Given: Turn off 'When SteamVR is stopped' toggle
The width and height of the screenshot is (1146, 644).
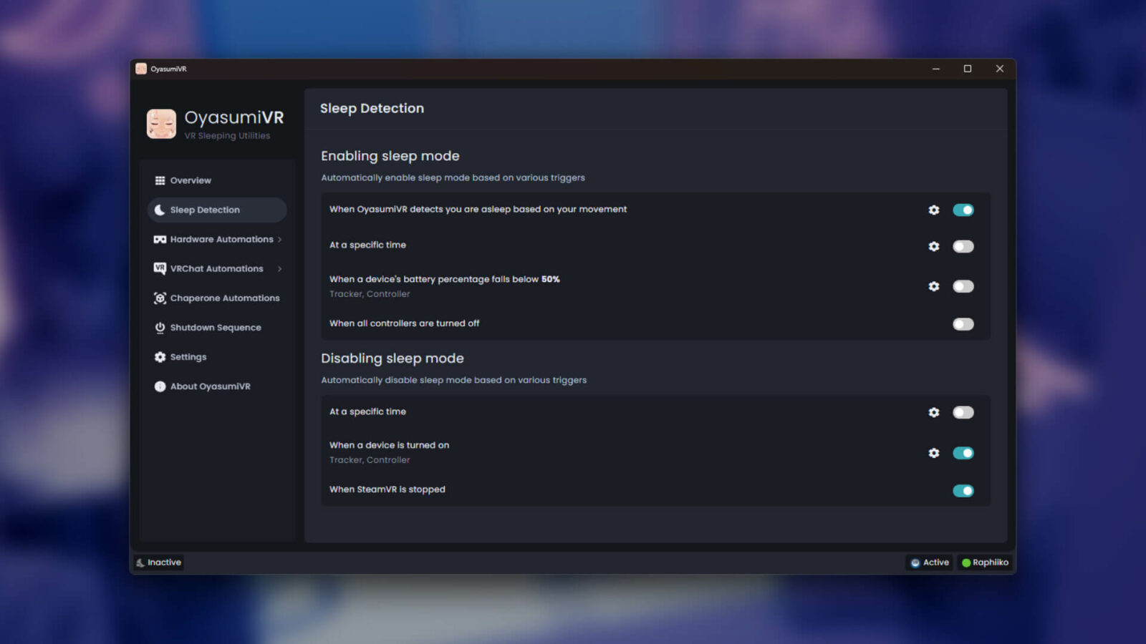Looking at the screenshot, I should [x=963, y=491].
